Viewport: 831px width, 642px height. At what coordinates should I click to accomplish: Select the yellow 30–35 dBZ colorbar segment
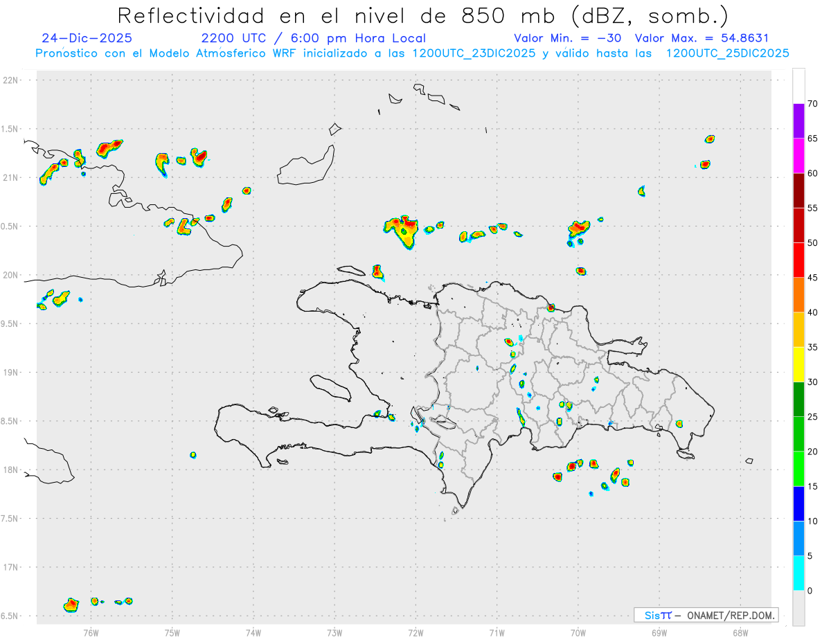coord(798,364)
